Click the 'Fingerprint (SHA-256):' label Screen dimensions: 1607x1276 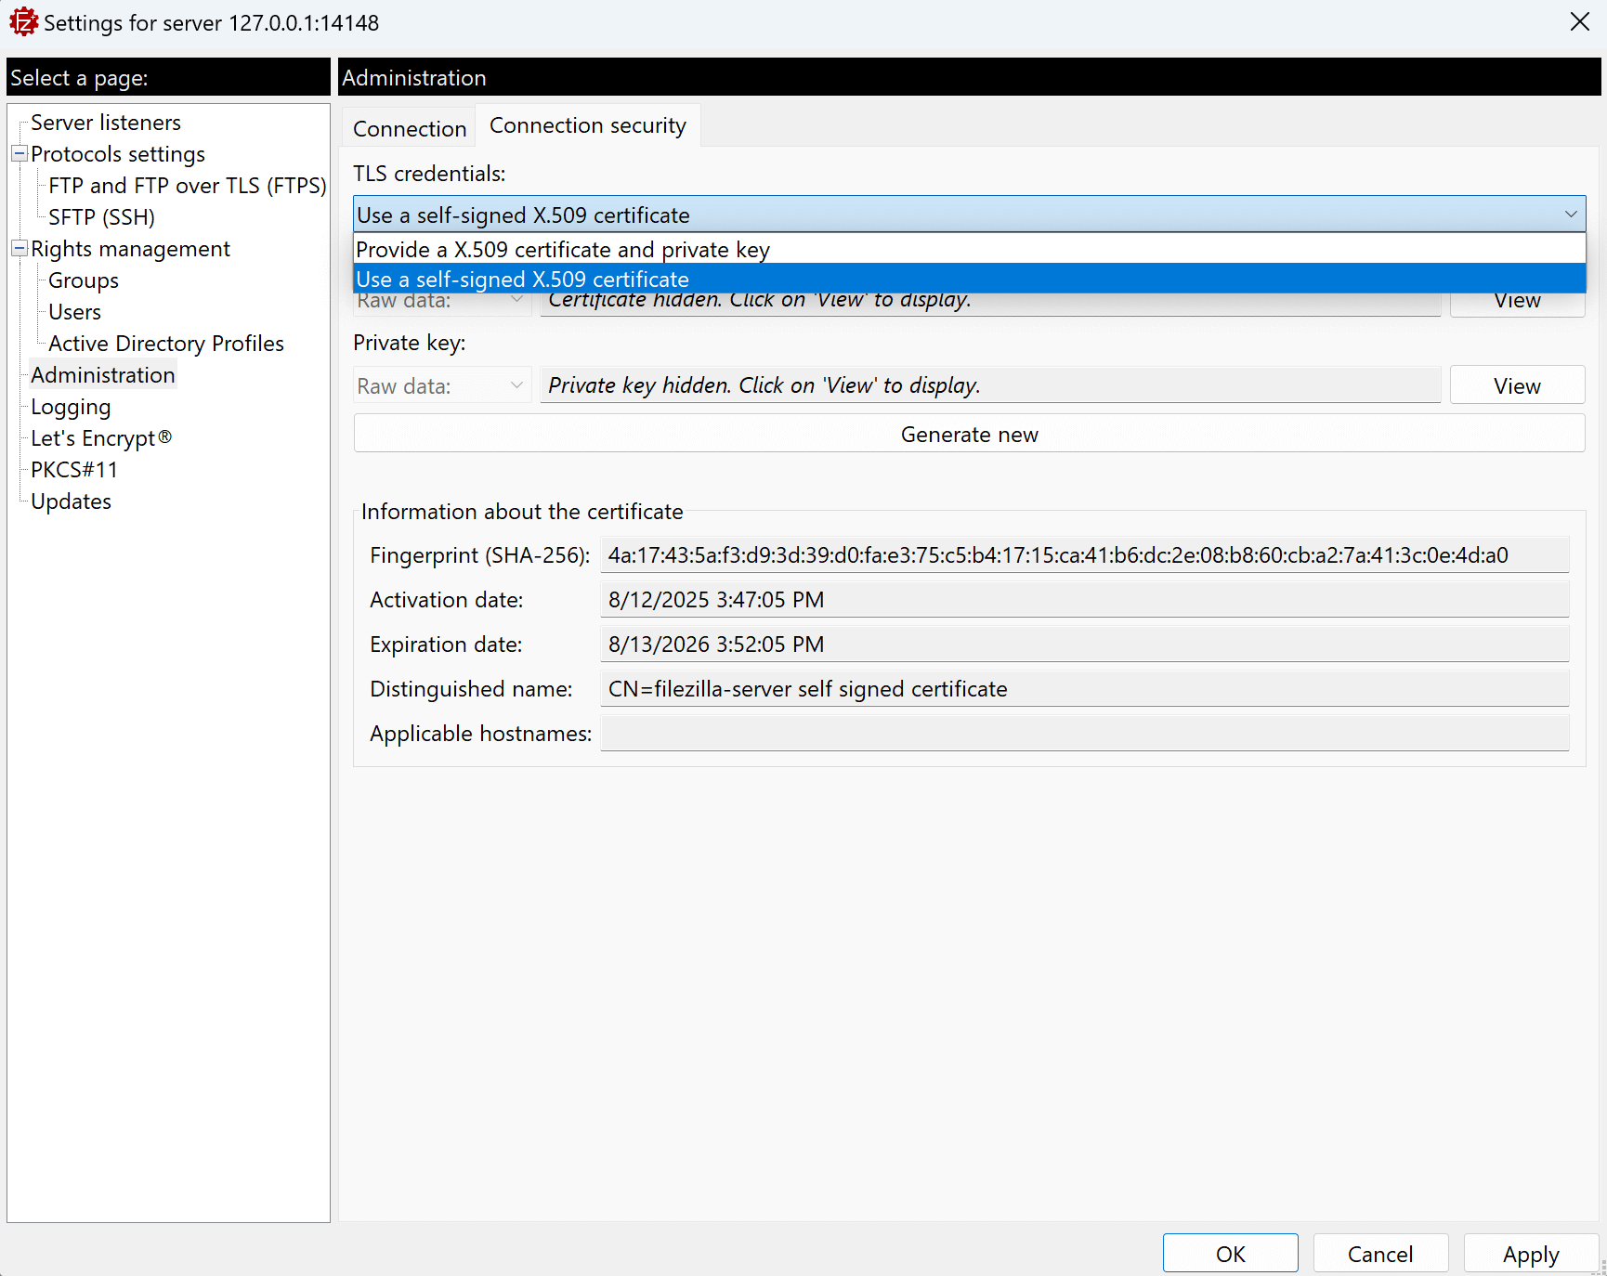point(480,555)
